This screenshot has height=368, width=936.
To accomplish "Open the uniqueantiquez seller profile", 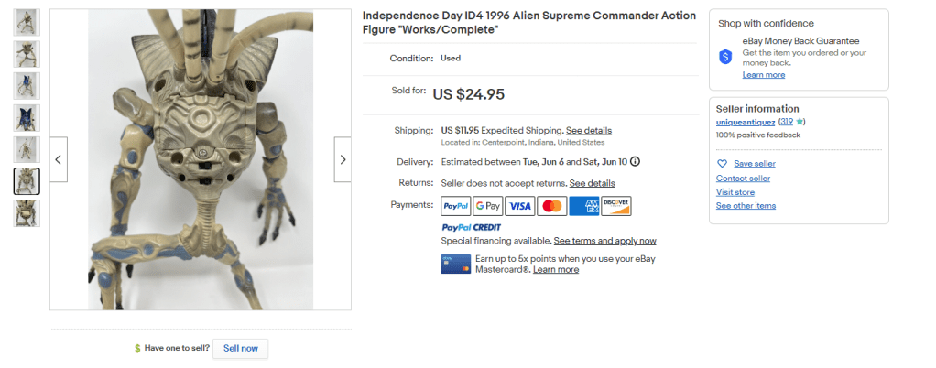I will (x=746, y=122).
